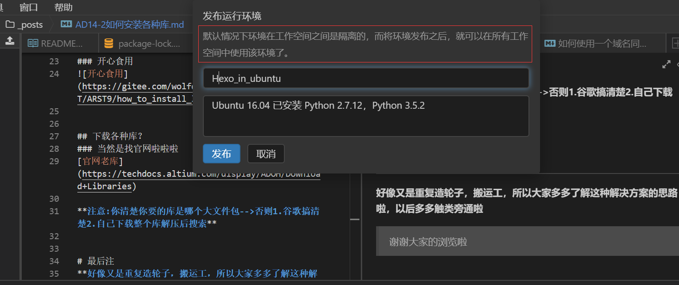Viewport: 679px width, 285px height.
Task: Click the techdocs.altium.com URL in the editor
Action: (199, 180)
